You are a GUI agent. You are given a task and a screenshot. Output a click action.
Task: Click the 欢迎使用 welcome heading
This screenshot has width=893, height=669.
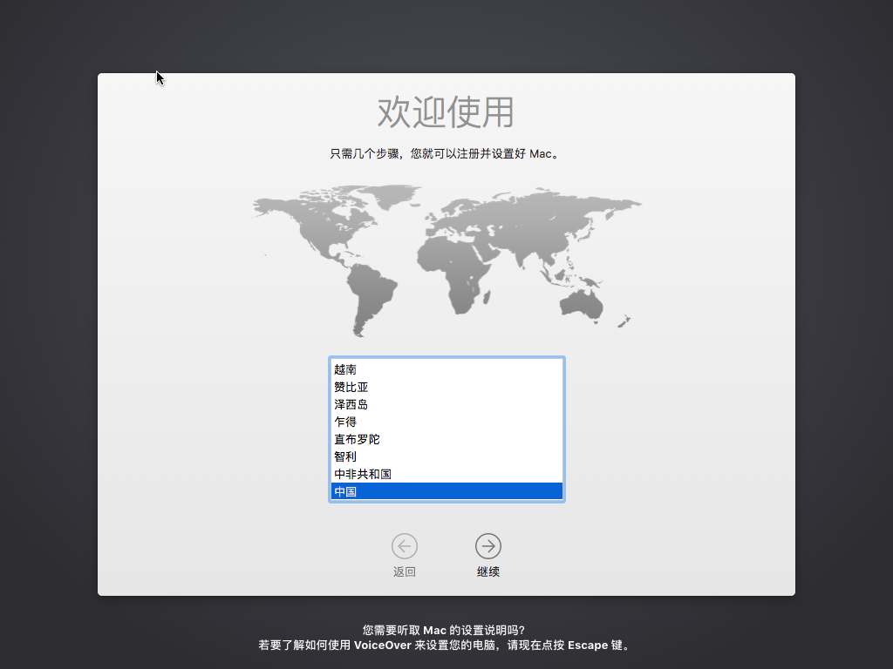[446, 112]
